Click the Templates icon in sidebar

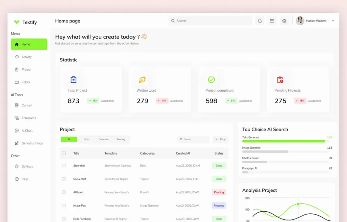click(17, 118)
